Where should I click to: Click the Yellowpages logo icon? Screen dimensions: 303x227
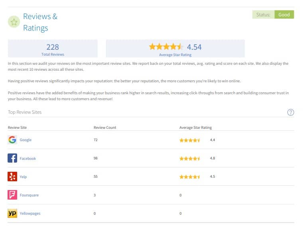click(x=12, y=213)
